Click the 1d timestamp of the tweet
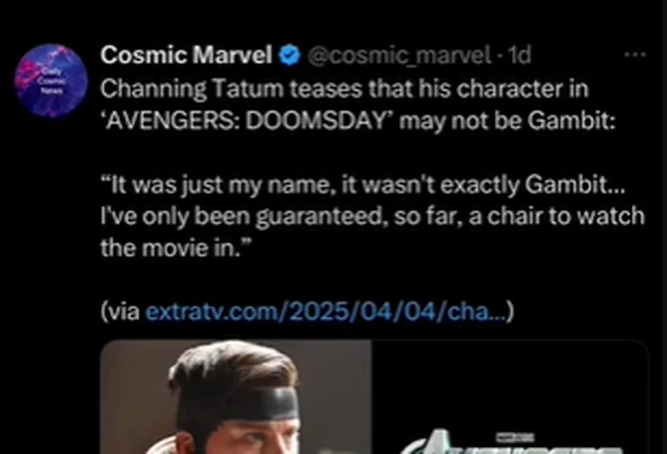The height and width of the screenshot is (454, 667). (x=519, y=56)
